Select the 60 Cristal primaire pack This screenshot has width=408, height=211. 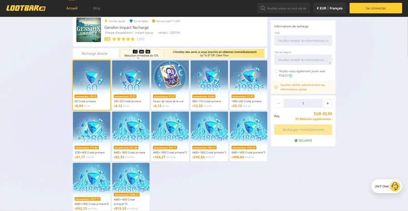[92, 85]
